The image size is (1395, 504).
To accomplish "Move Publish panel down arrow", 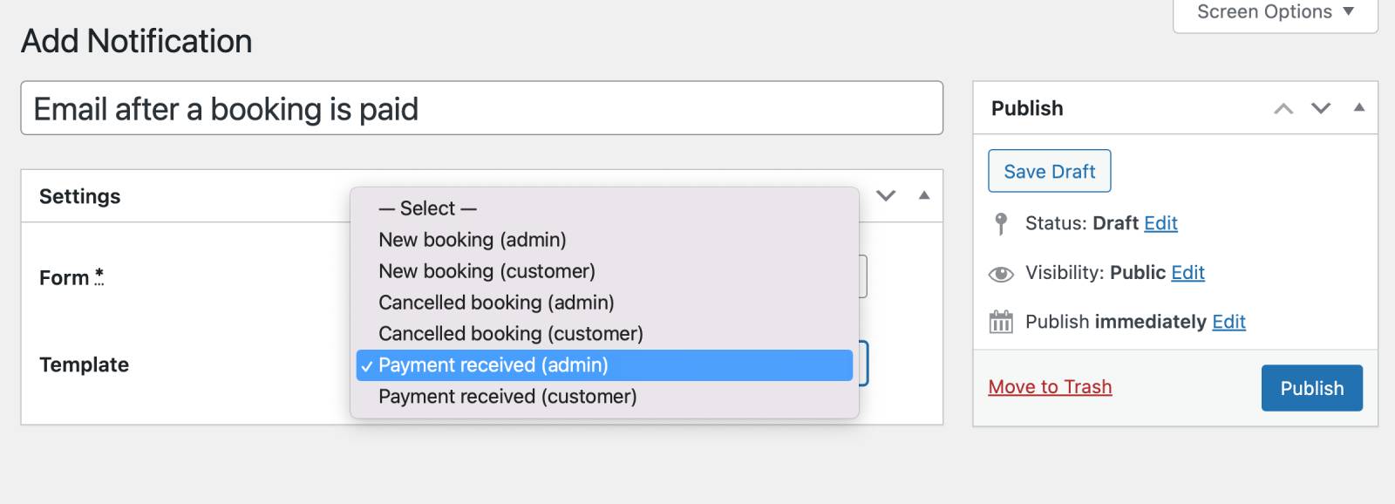I will click(x=1321, y=108).
